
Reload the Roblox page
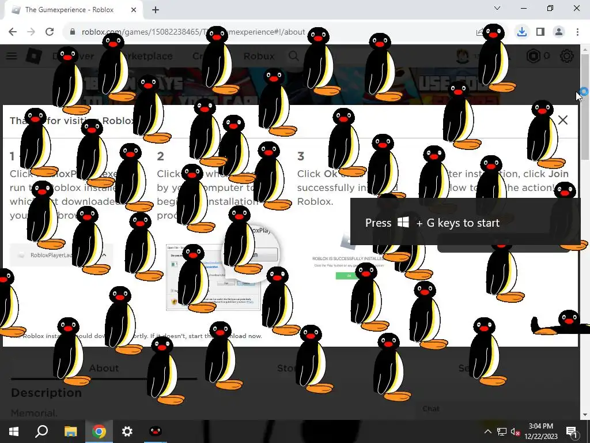coord(50,32)
